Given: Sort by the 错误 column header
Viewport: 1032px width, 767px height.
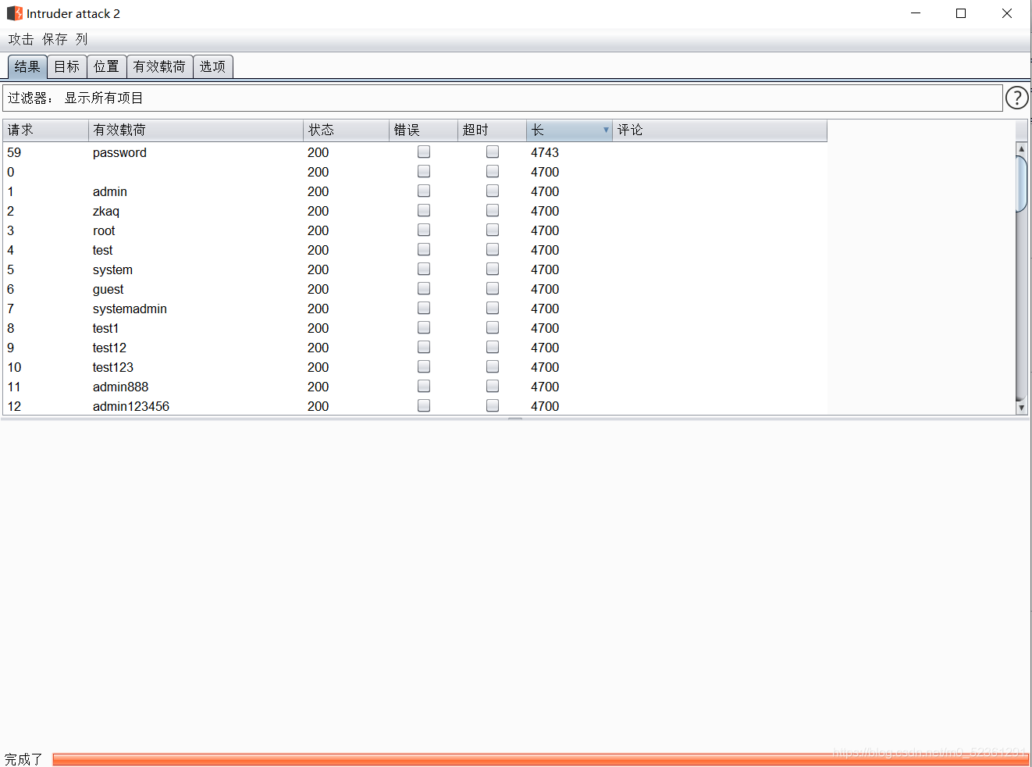Looking at the screenshot, I should [x=423, y=130].
